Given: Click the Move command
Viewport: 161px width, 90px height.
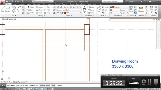Looking at the screenshot, I should pos(31,7).
